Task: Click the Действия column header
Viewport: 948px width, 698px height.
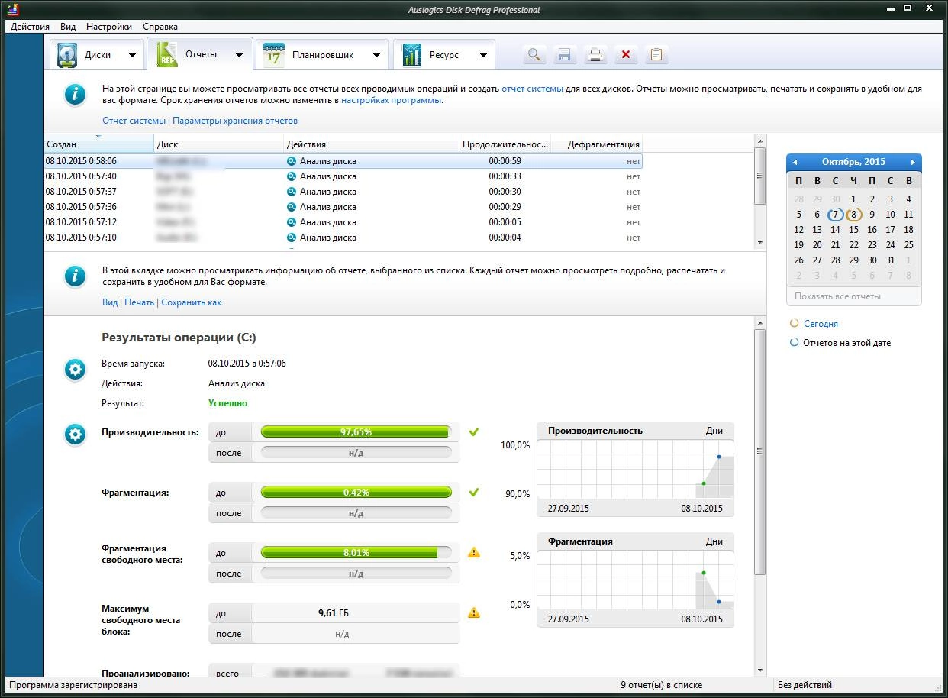Action: pyautogui.click(x=372, y=144)
